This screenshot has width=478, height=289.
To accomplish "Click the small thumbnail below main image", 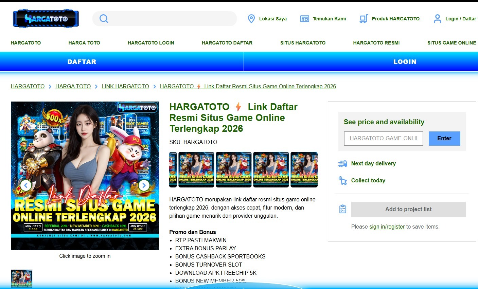I will click(22, 279).
